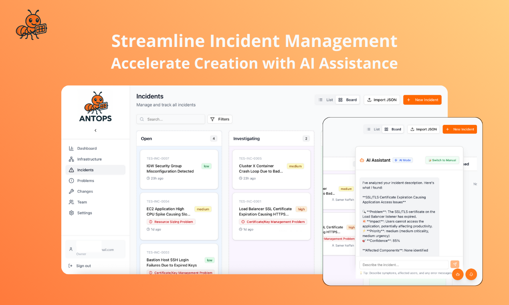This screenshot has width=509, height=305.
Task: Click the Settings gear icon
Action: point(71,213)
